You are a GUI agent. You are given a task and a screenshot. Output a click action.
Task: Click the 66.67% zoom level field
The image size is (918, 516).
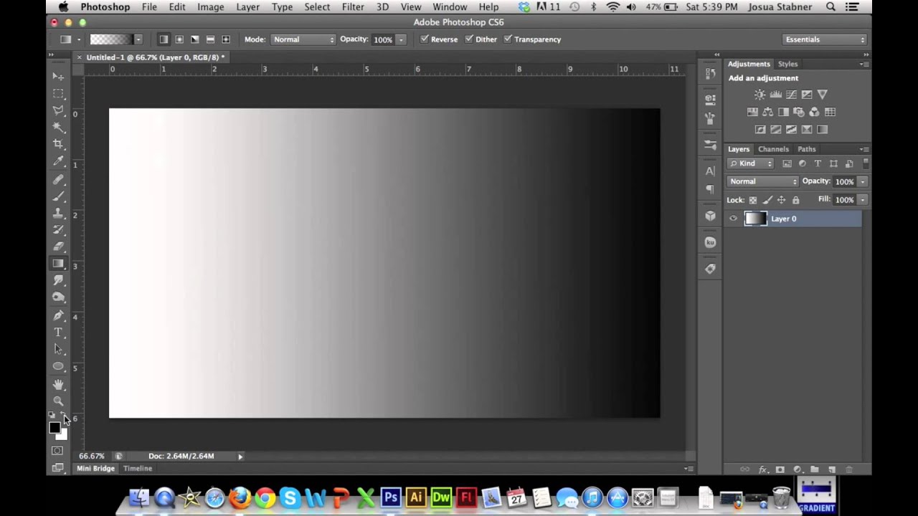point(92,456)
